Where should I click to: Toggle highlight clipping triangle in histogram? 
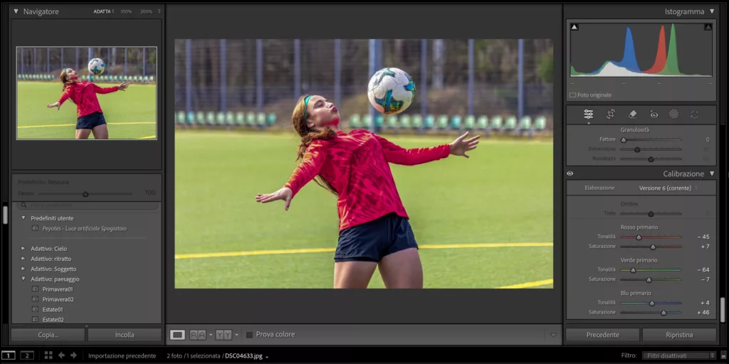point(708,27)
